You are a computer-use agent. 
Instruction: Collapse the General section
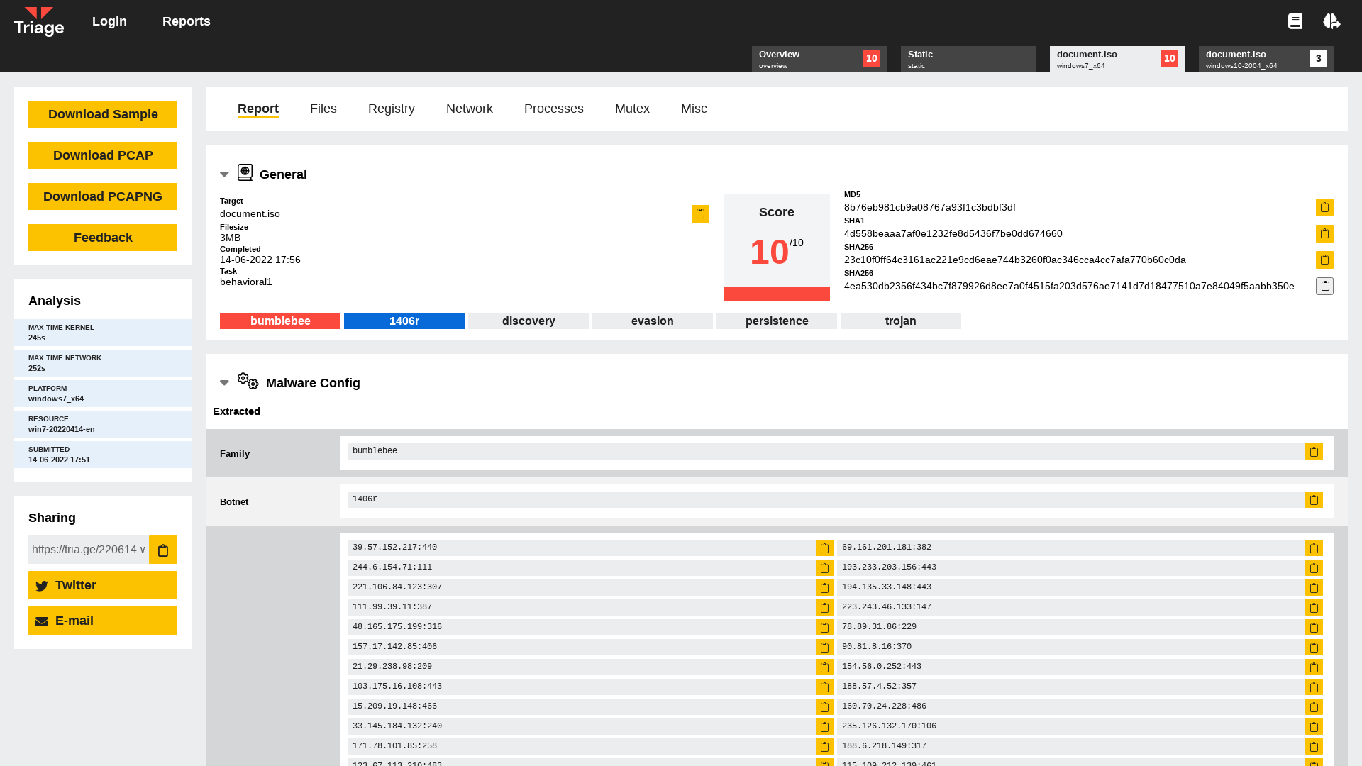pos(224,174)
